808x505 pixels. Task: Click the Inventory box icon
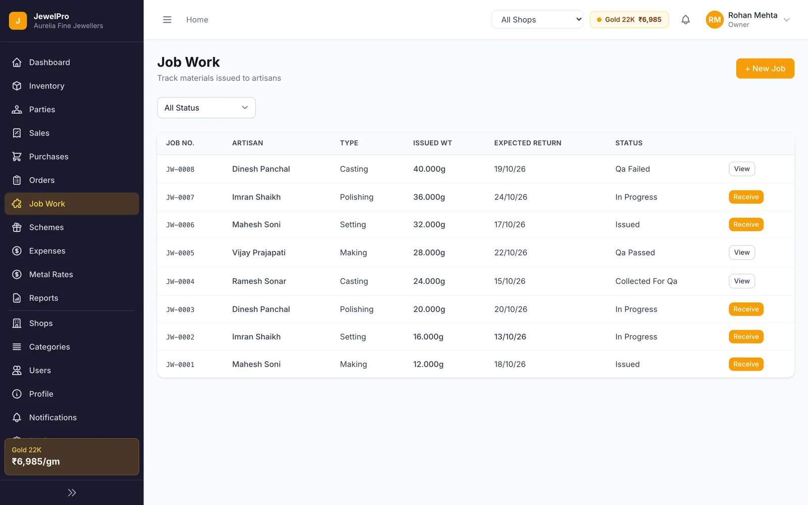(x=17, y=86)
